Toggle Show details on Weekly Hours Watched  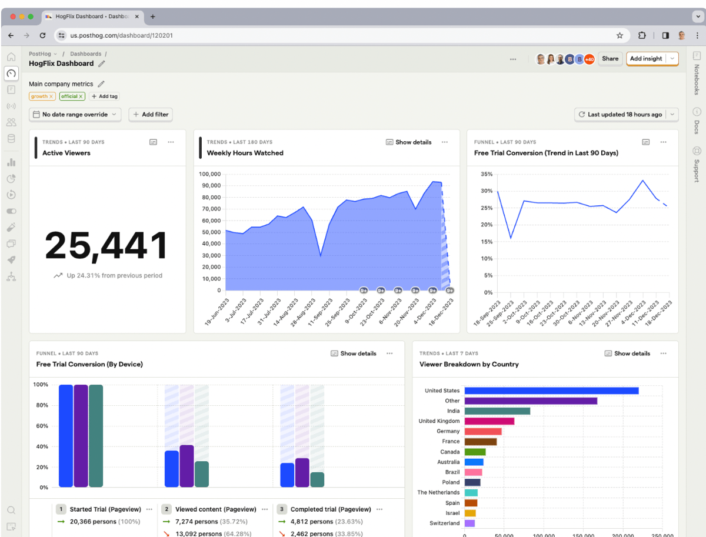[409, 142]
